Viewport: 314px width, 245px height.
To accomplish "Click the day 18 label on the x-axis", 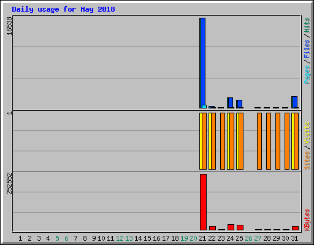I will (x=175, y=238).
